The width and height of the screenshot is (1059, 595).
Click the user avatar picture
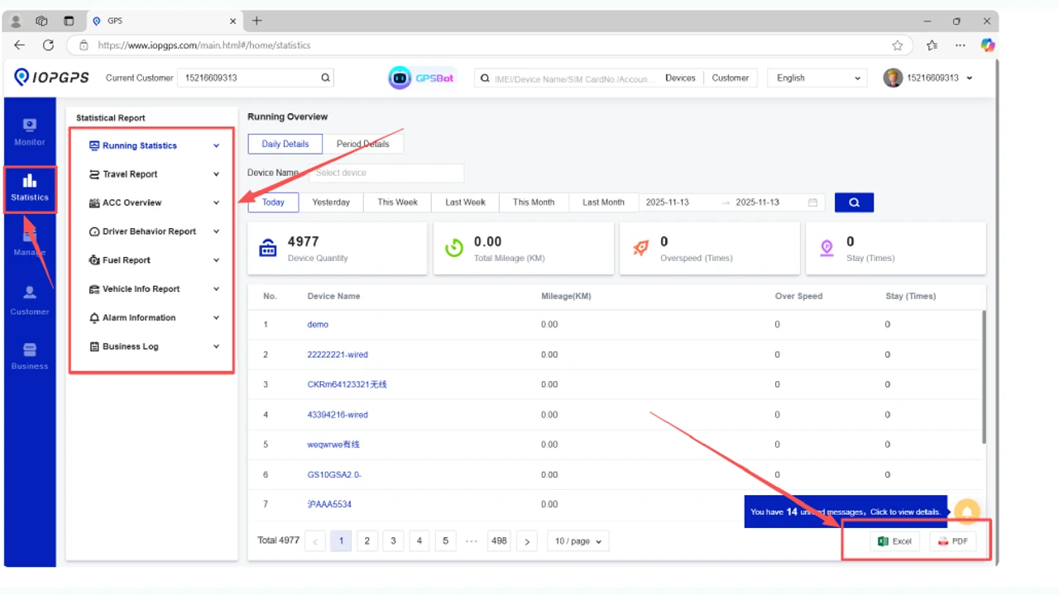click(x=893, y=78)
